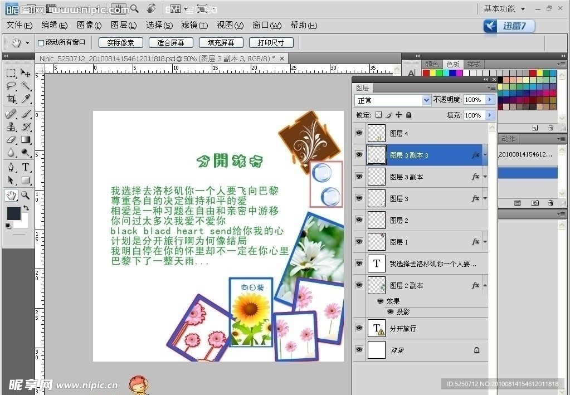Activate the Clone Stamp tool
Image resolution: width=570 pixels, height=395 pixels.
tap(11, 126)
